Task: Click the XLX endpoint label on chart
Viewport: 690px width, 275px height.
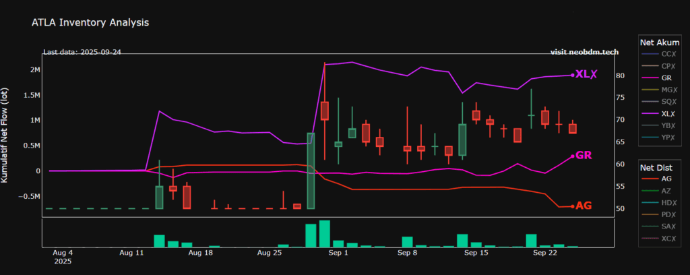Action: pos(585,74)
